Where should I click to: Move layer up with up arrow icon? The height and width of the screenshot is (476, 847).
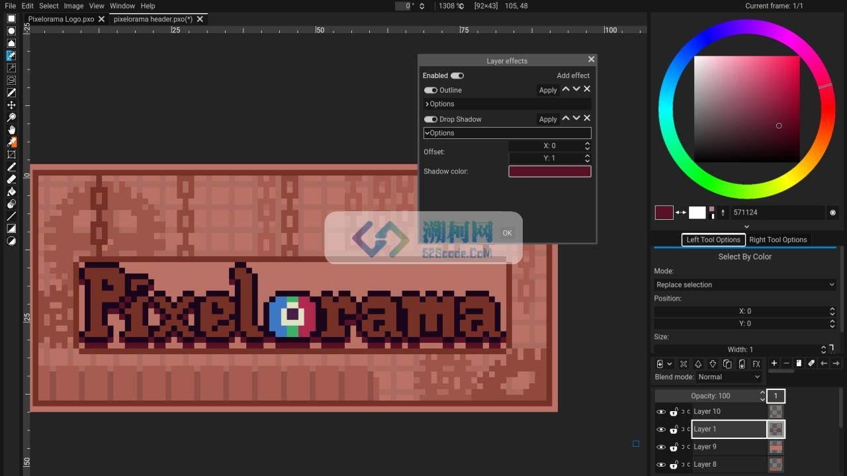[698, 364]
